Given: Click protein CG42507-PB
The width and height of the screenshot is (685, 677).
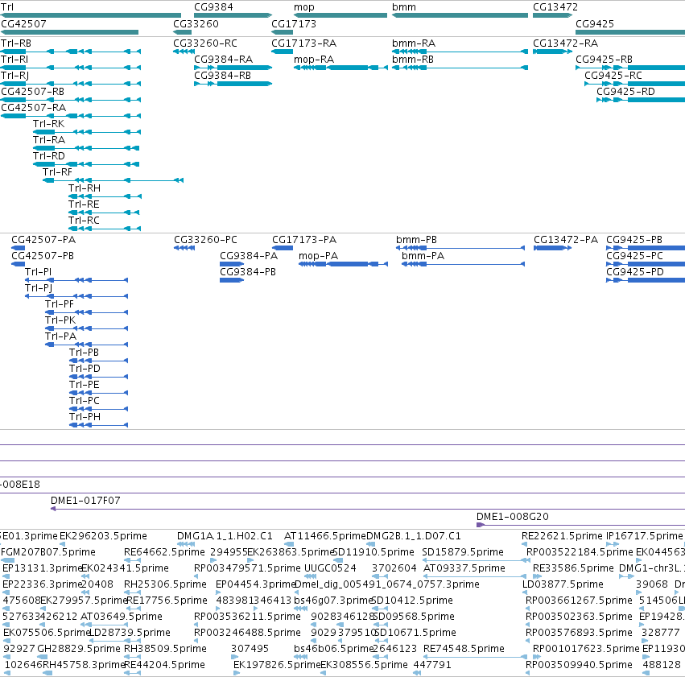Looking at the screenshot, I should pyautogui.click(x=18, y=264).
